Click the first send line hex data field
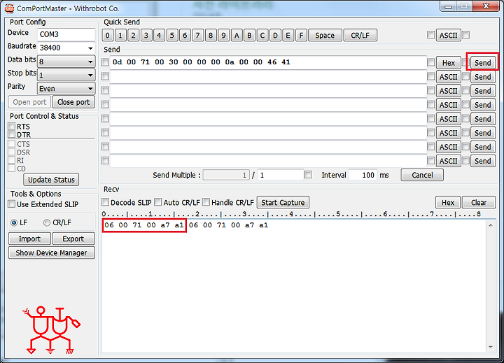Screen dimensions: 504x363 coord(268,62)
